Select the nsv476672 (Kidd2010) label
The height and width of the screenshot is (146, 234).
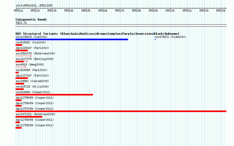coord(170,37)
